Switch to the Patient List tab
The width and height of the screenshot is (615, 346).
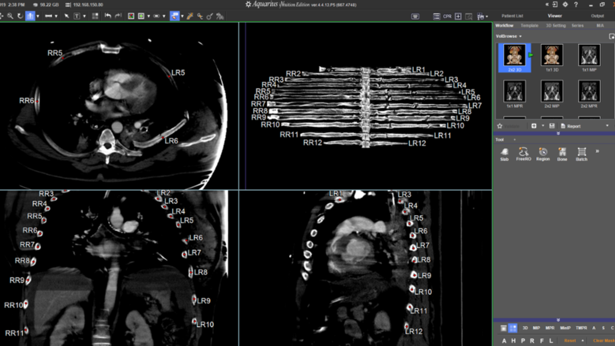512,16
